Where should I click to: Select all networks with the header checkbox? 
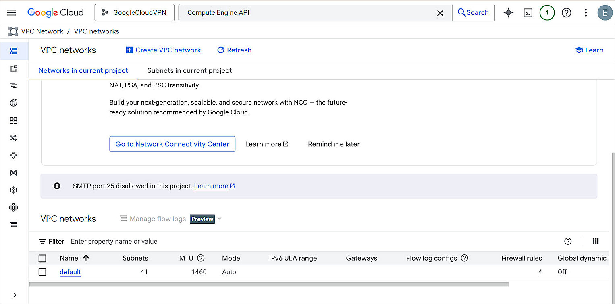pyautogui.click(x=42, y=258)
